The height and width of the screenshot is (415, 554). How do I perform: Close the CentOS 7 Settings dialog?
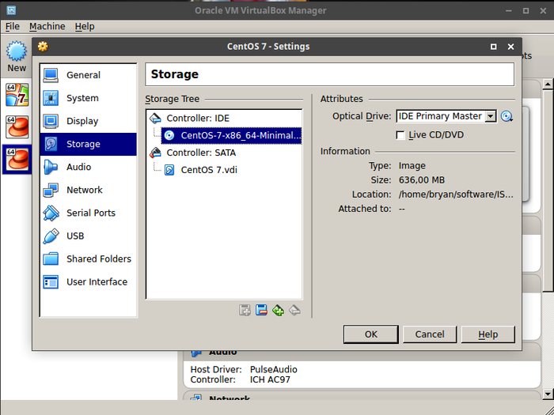click(x=510, y=47)
